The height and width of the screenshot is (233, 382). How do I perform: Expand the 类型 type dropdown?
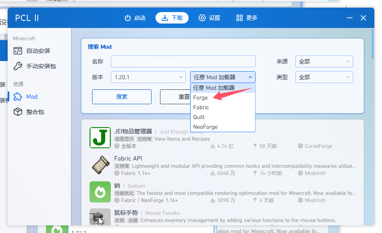pyautogui.click(x=324, y=77)
